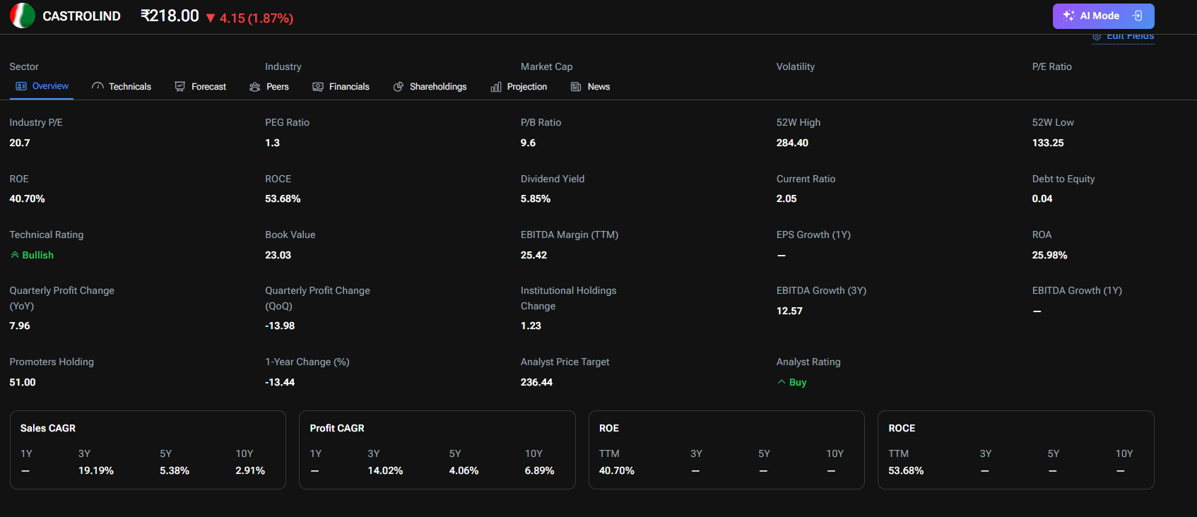This screenshot has height=517, width=1197.
Task: Click the Edit Fields link
Action: (x=1124, y=37)
